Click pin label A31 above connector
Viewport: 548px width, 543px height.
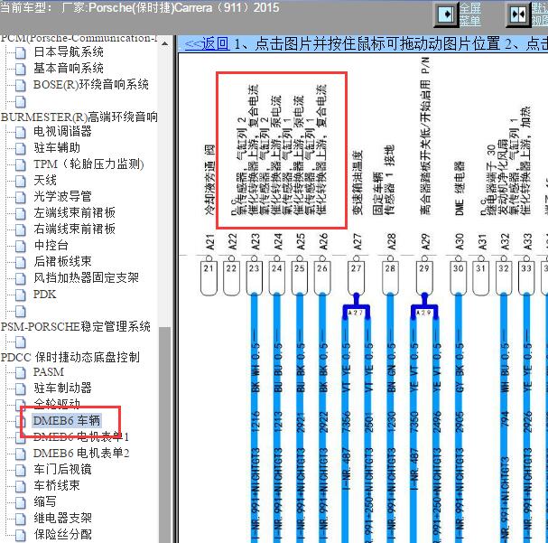(481, 241)
